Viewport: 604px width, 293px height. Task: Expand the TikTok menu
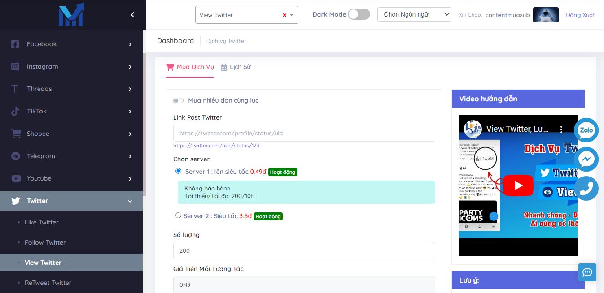coord(130,112)
